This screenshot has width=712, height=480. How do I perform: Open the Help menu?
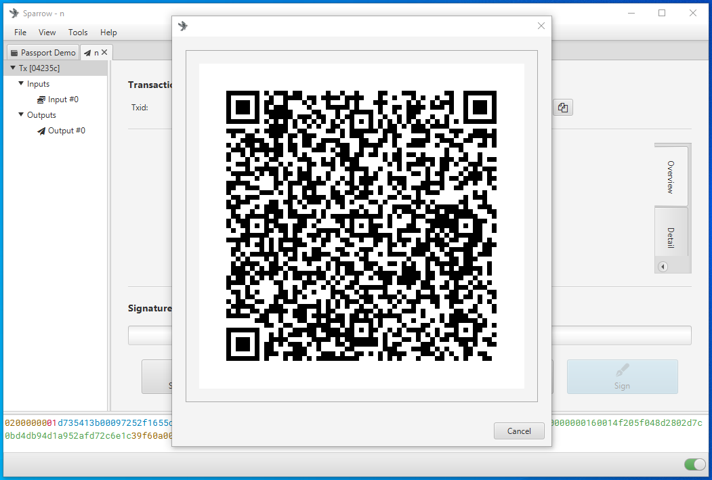coord(108,32)
